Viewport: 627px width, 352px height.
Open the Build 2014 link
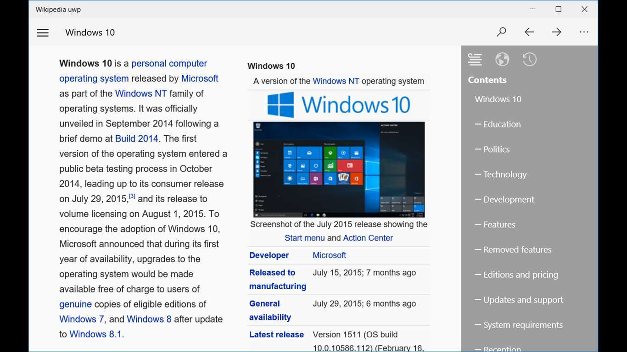pos(136,139)
